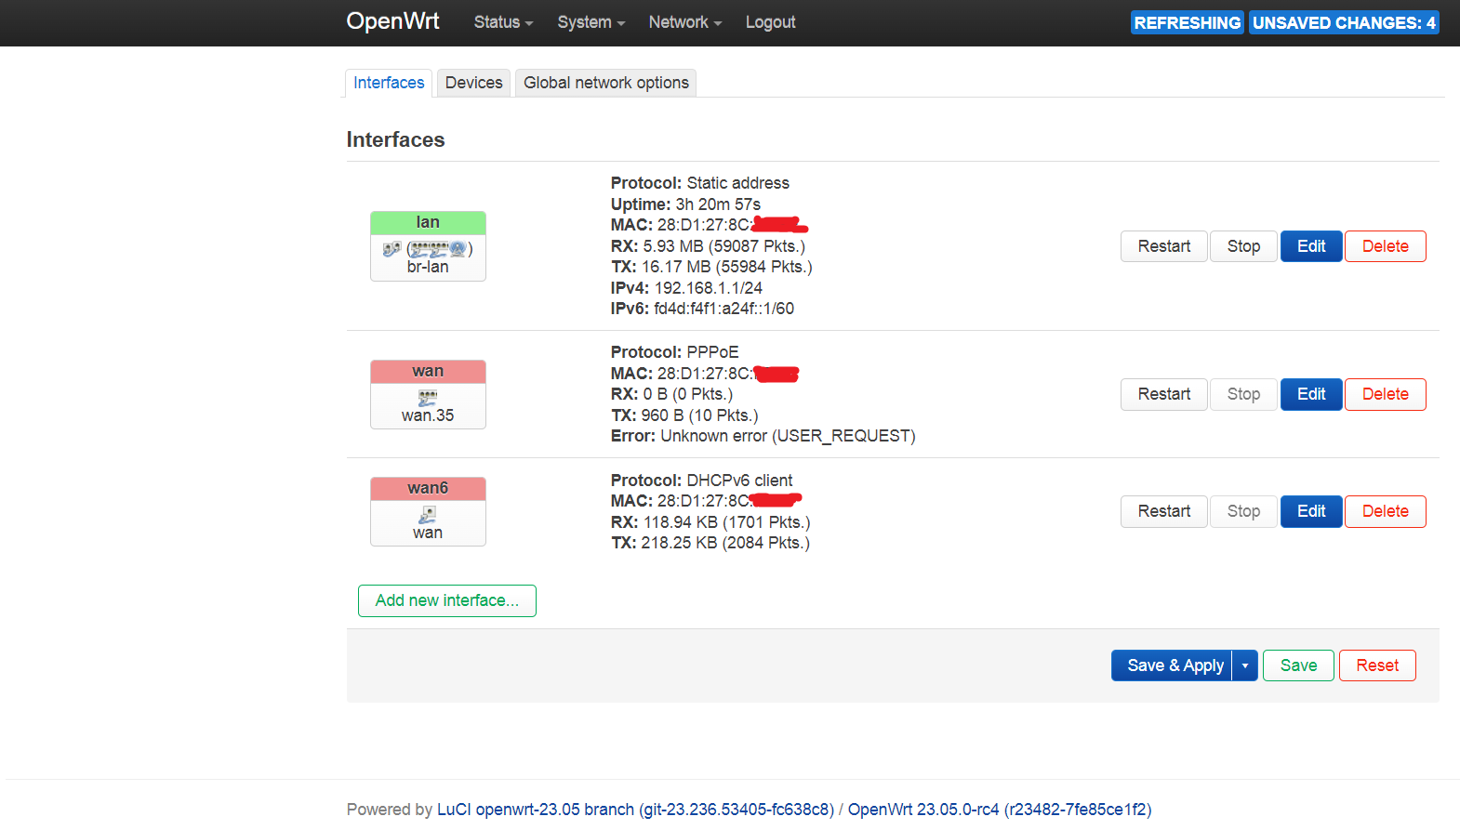Click the Protocol: DHCPv6 client text
1460x830 pixels.
pyautogui.click(x=701, y=481)
